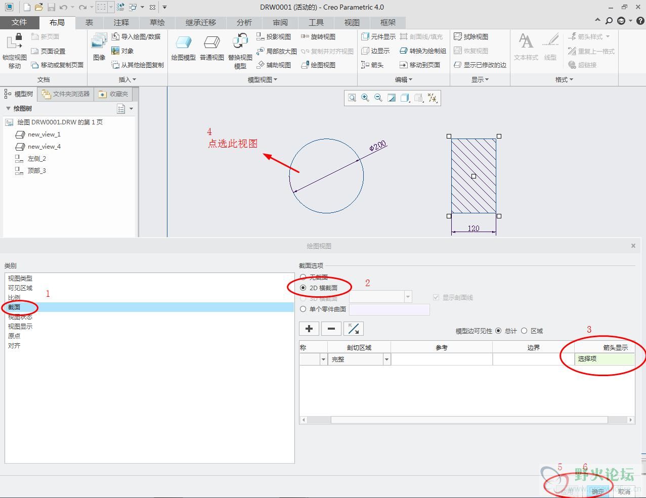Expand the Edit (编辑) group dropdown
This screenshot has width=646, height=498.
404,79
